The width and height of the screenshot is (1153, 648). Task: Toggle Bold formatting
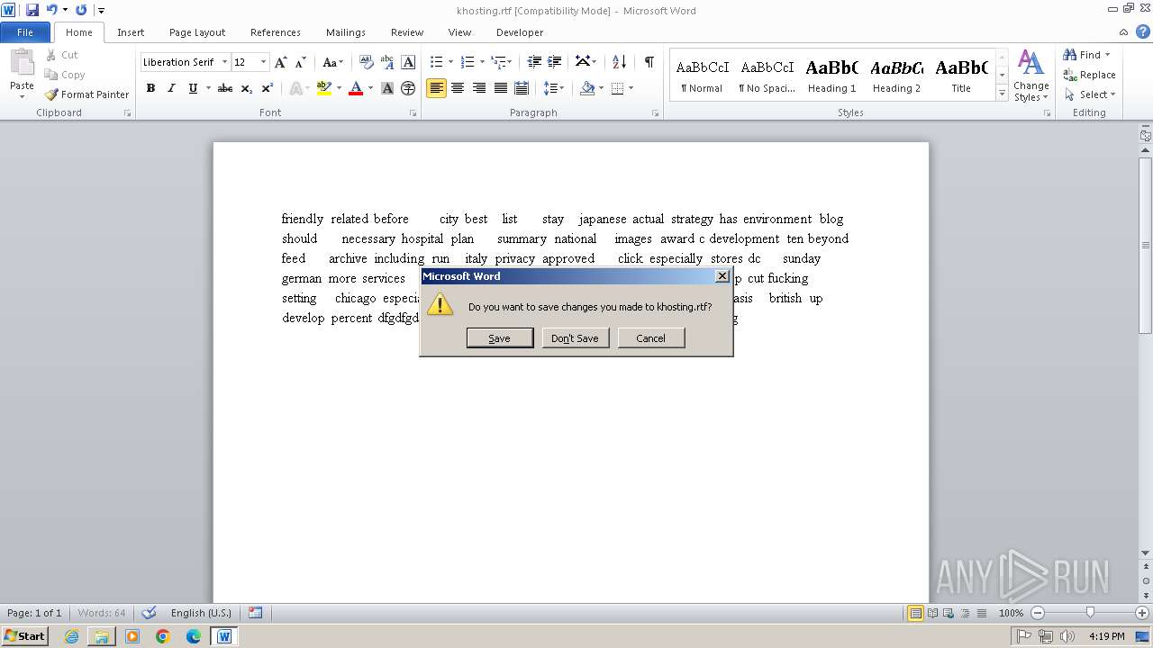(x=150, y=88)
